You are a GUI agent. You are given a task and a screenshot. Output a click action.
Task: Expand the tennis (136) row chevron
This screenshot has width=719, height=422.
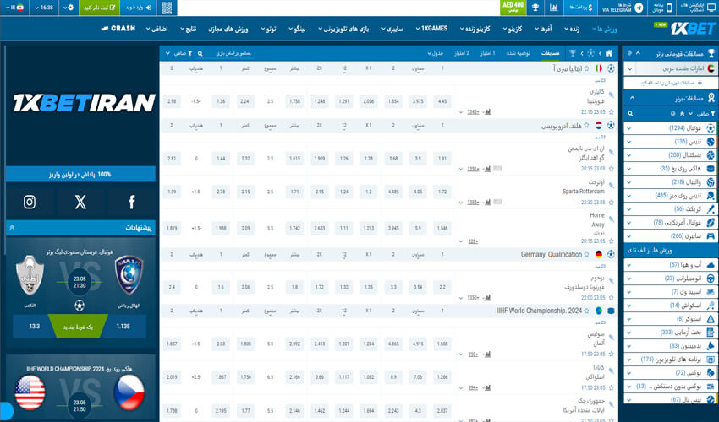point(629,142)
